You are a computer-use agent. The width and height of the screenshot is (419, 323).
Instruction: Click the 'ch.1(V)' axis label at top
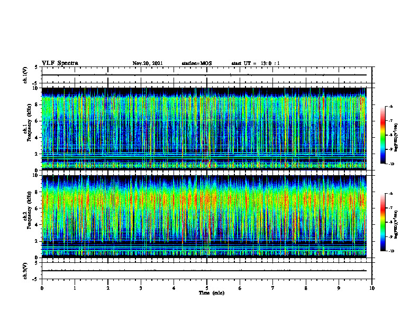click(x=25, y=75)
